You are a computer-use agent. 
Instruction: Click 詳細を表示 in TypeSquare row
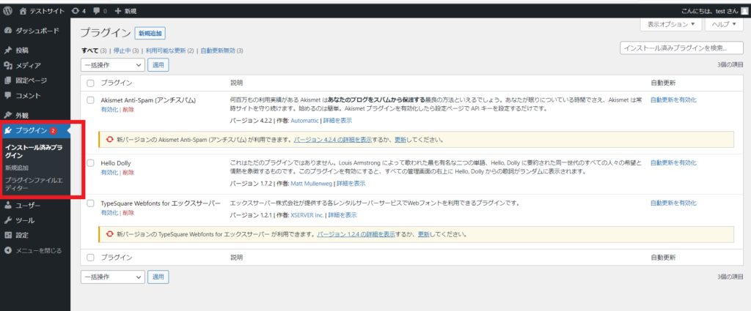pyautogui.click(x=342, y=215)
